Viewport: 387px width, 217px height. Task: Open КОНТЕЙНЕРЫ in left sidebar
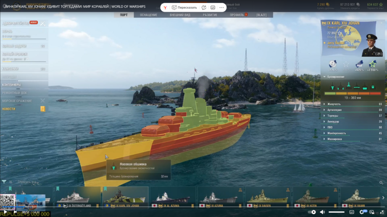tap(12, 85)
